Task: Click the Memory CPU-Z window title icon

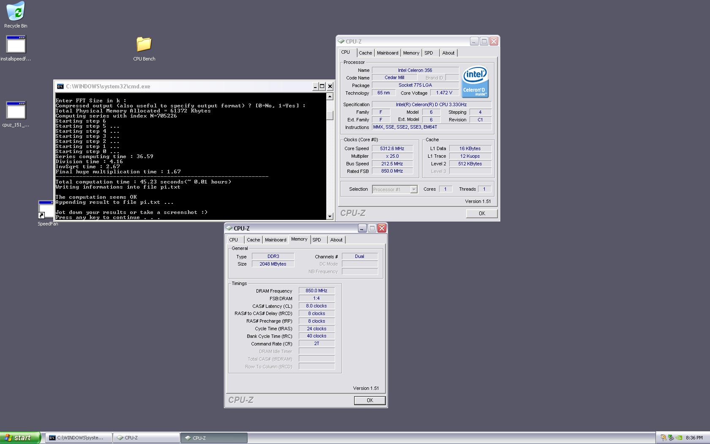Action: (229, 228)
